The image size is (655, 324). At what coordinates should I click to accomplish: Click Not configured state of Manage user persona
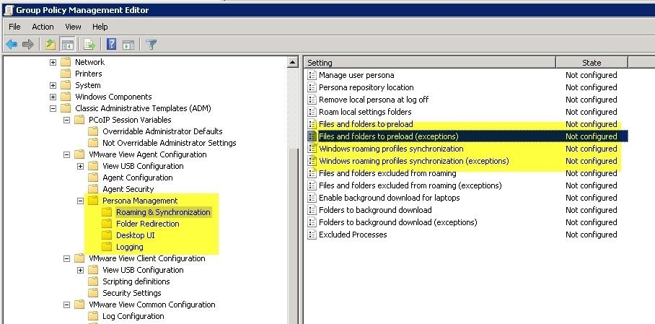[x=591, y=75]
